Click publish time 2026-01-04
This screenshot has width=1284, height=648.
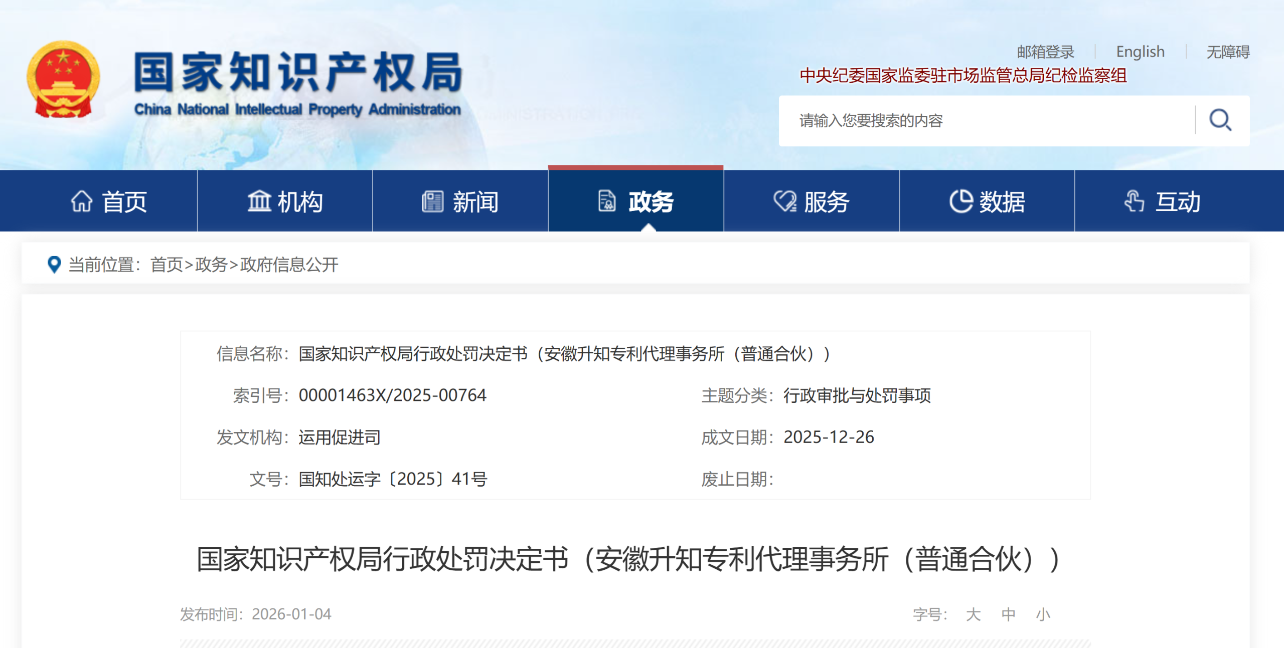(x=291, y=614)
